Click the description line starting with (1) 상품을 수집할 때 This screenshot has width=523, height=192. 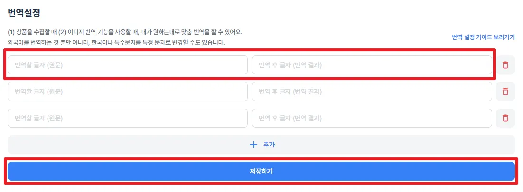125,32
